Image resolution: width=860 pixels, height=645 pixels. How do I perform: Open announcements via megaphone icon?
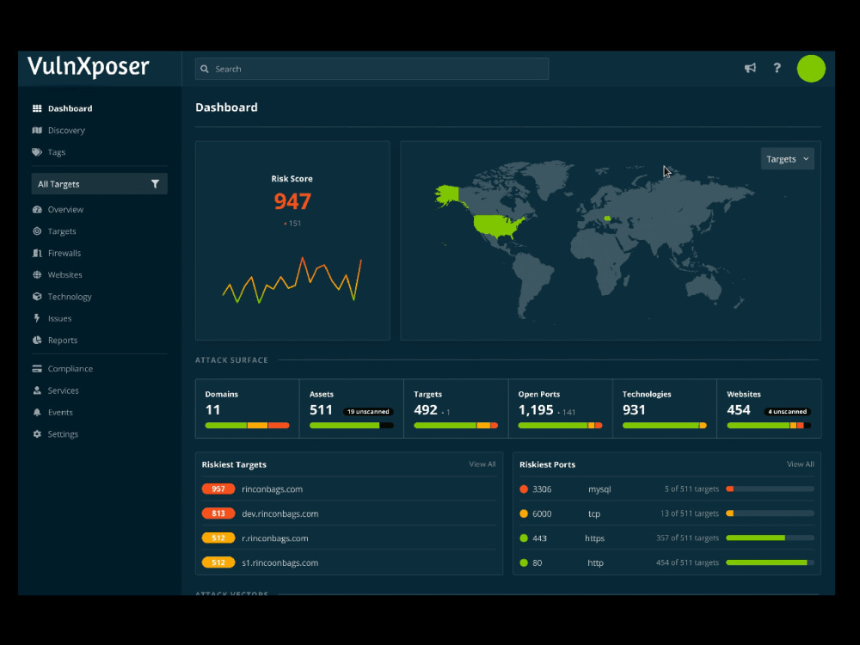[750, 68]
